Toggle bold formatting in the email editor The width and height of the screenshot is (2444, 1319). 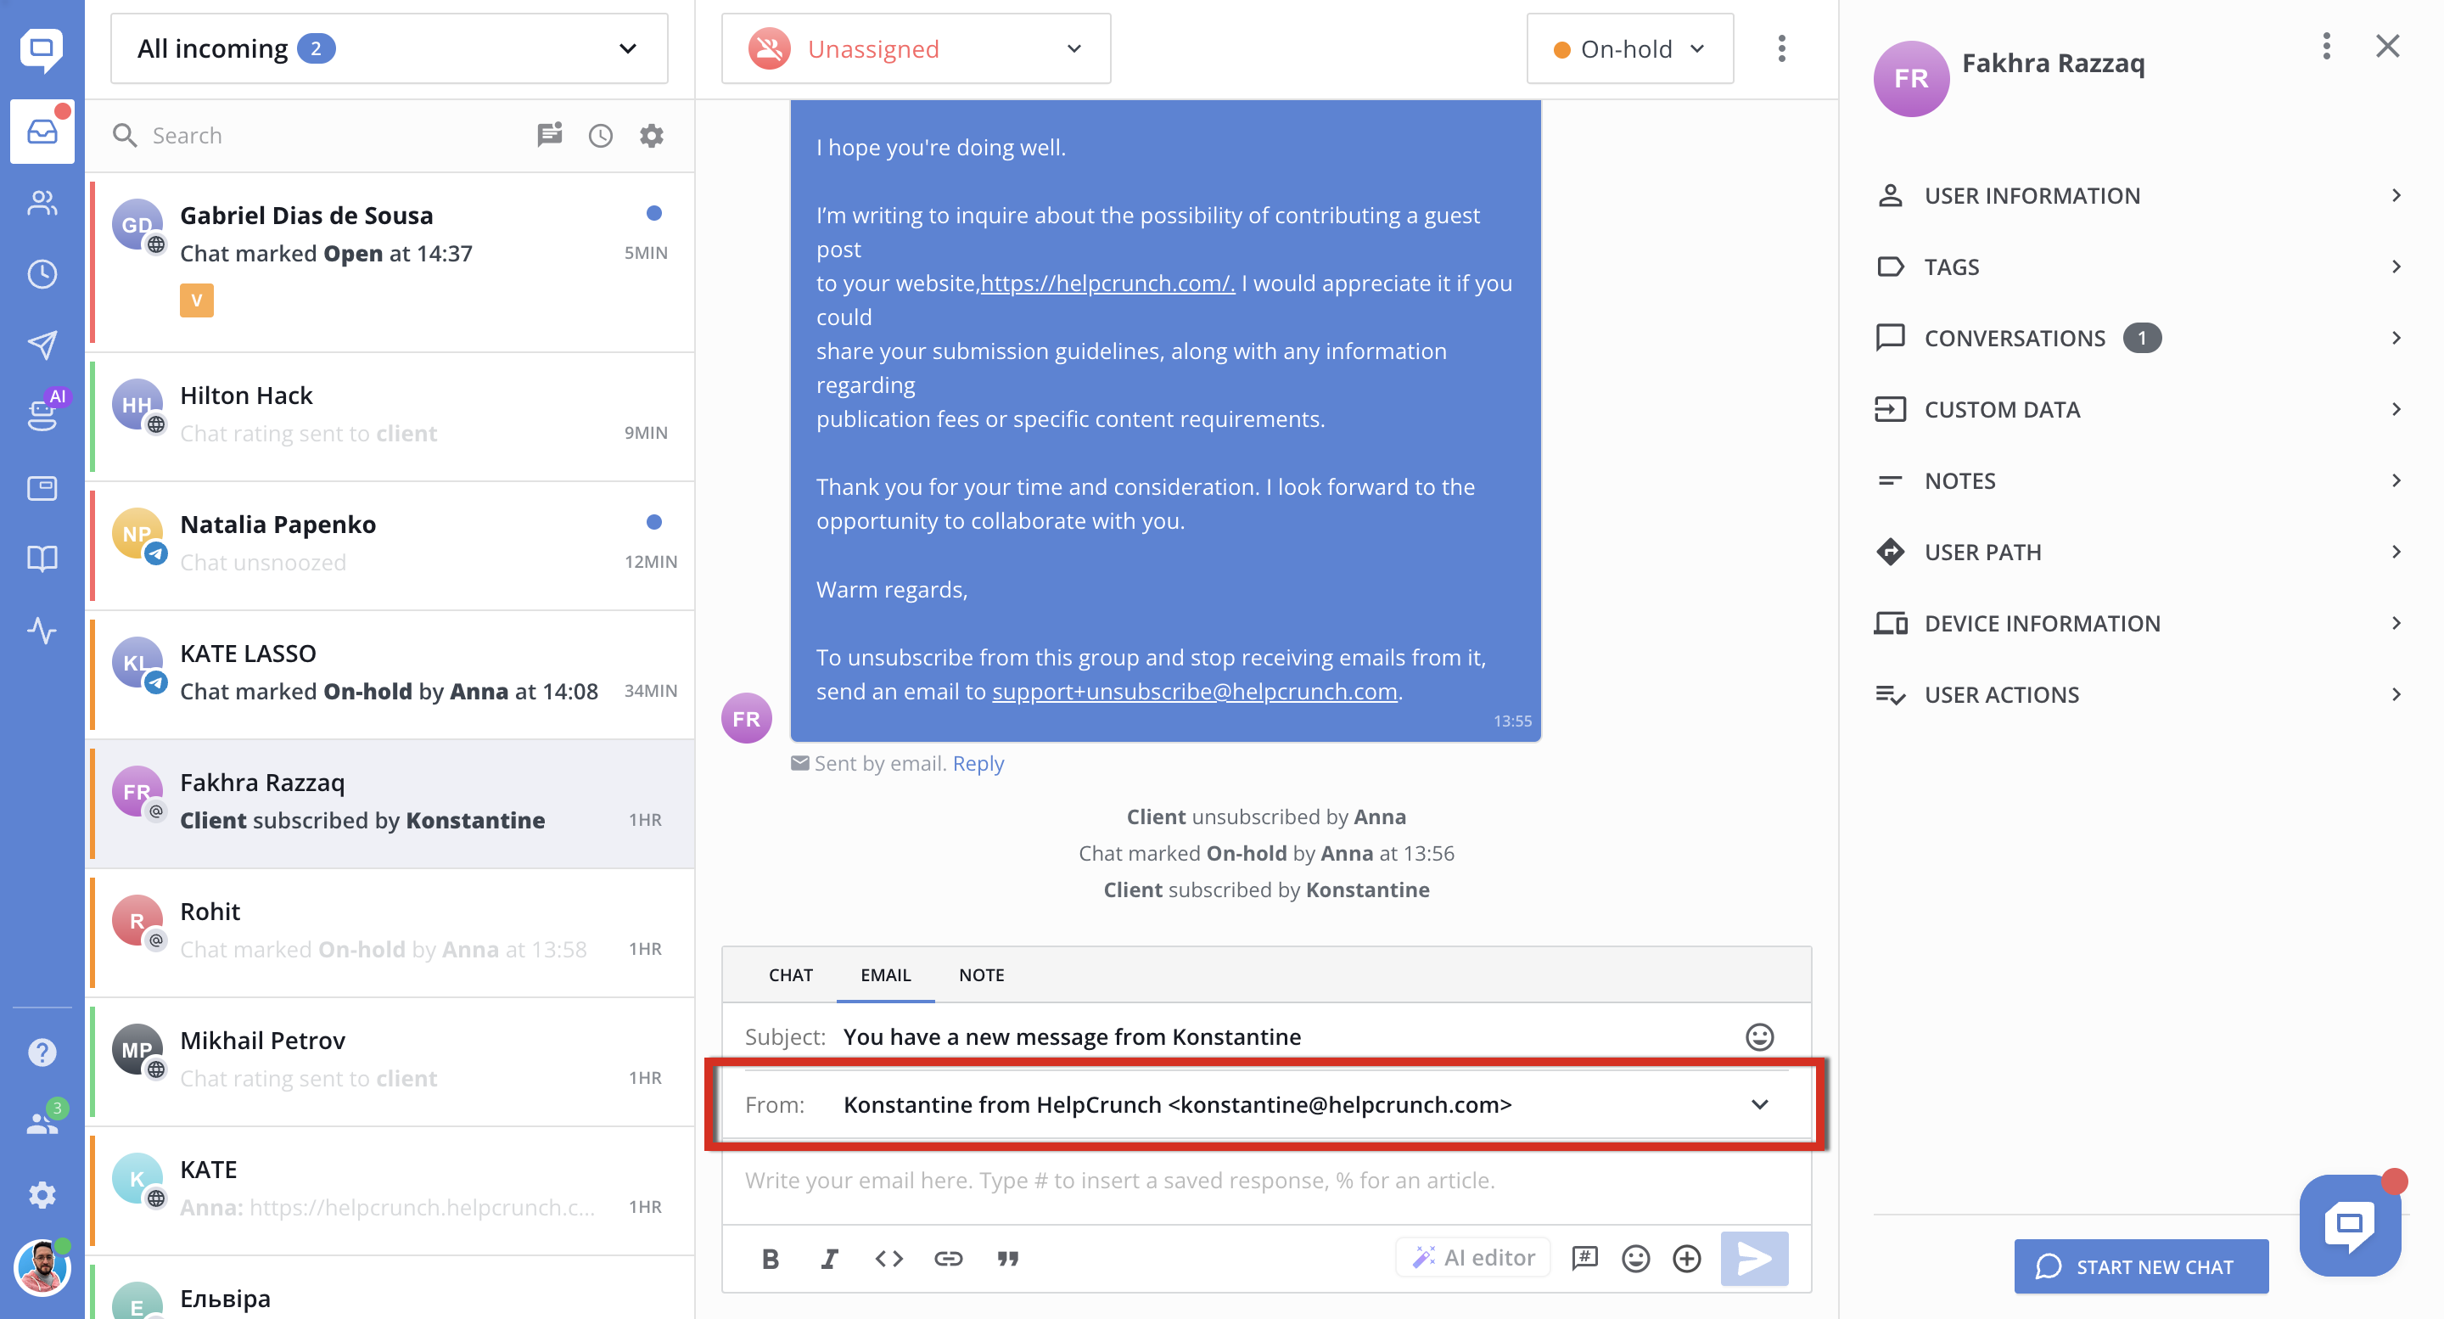tap(771, 1258)
